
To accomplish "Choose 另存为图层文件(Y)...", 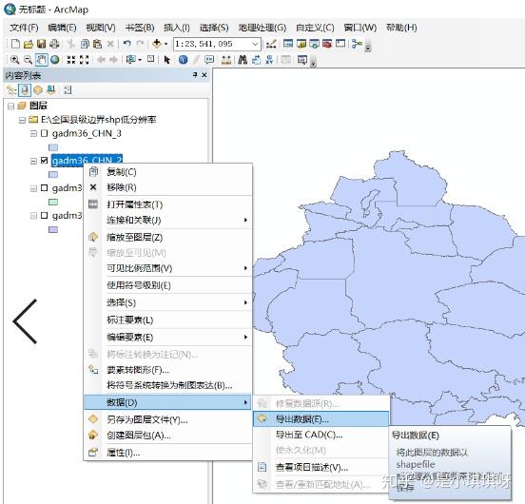I will 167,419.
